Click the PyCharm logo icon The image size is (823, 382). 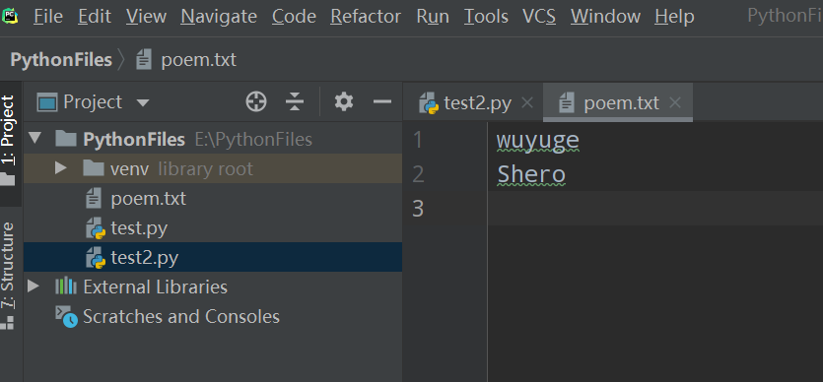click(10, 16)
